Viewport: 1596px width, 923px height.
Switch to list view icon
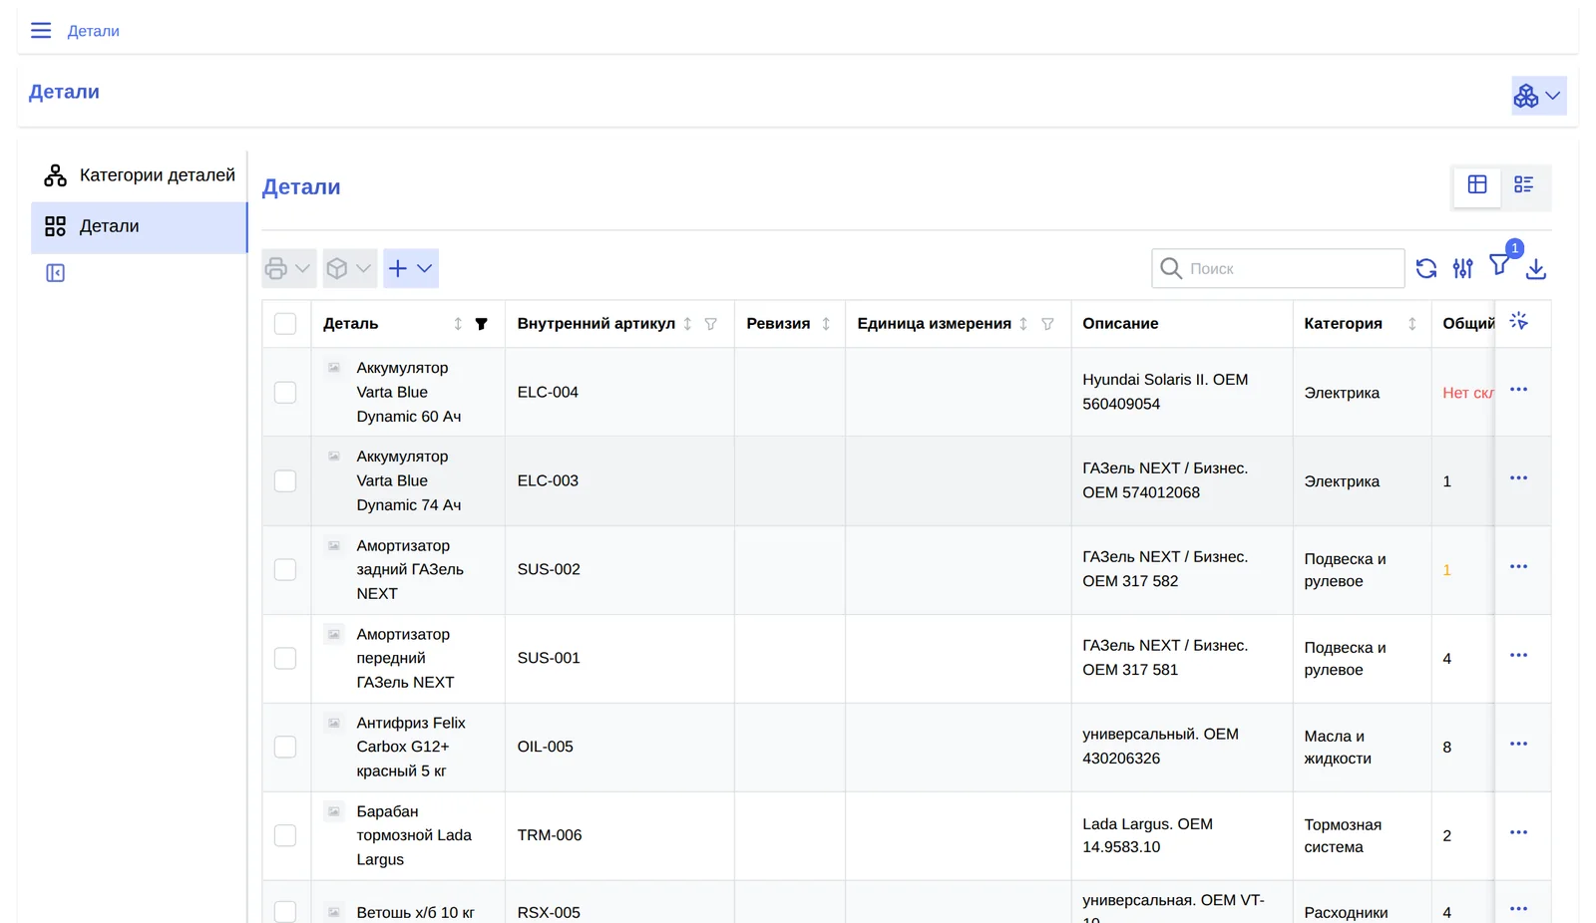coord(1523,185)
